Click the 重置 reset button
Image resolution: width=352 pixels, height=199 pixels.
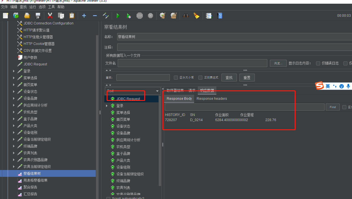247,78
